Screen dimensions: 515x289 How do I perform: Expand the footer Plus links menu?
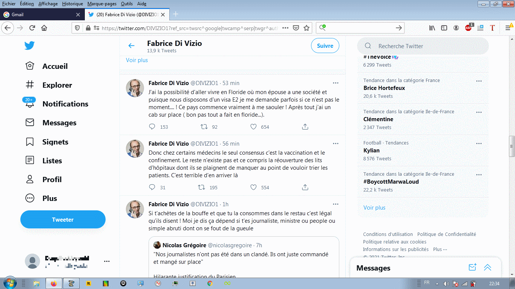[440, 249]
